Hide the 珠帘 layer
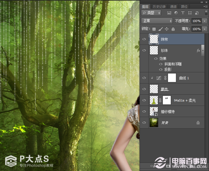Image resolution: width=209 pixels, height=171 pixels. 144,39
